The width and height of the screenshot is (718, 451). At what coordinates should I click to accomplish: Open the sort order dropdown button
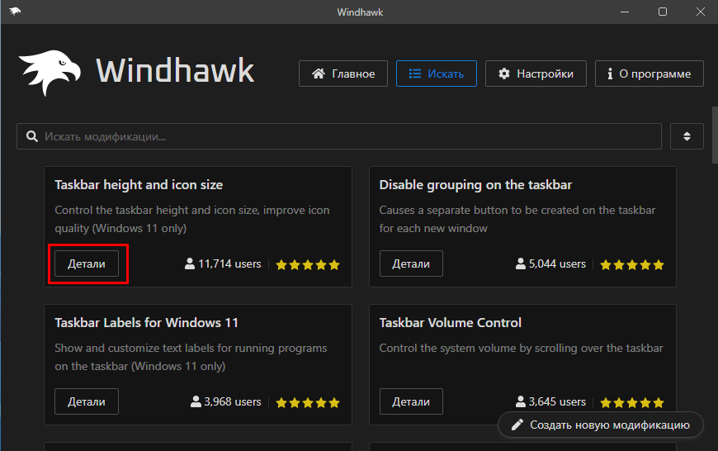click(687, 136)
